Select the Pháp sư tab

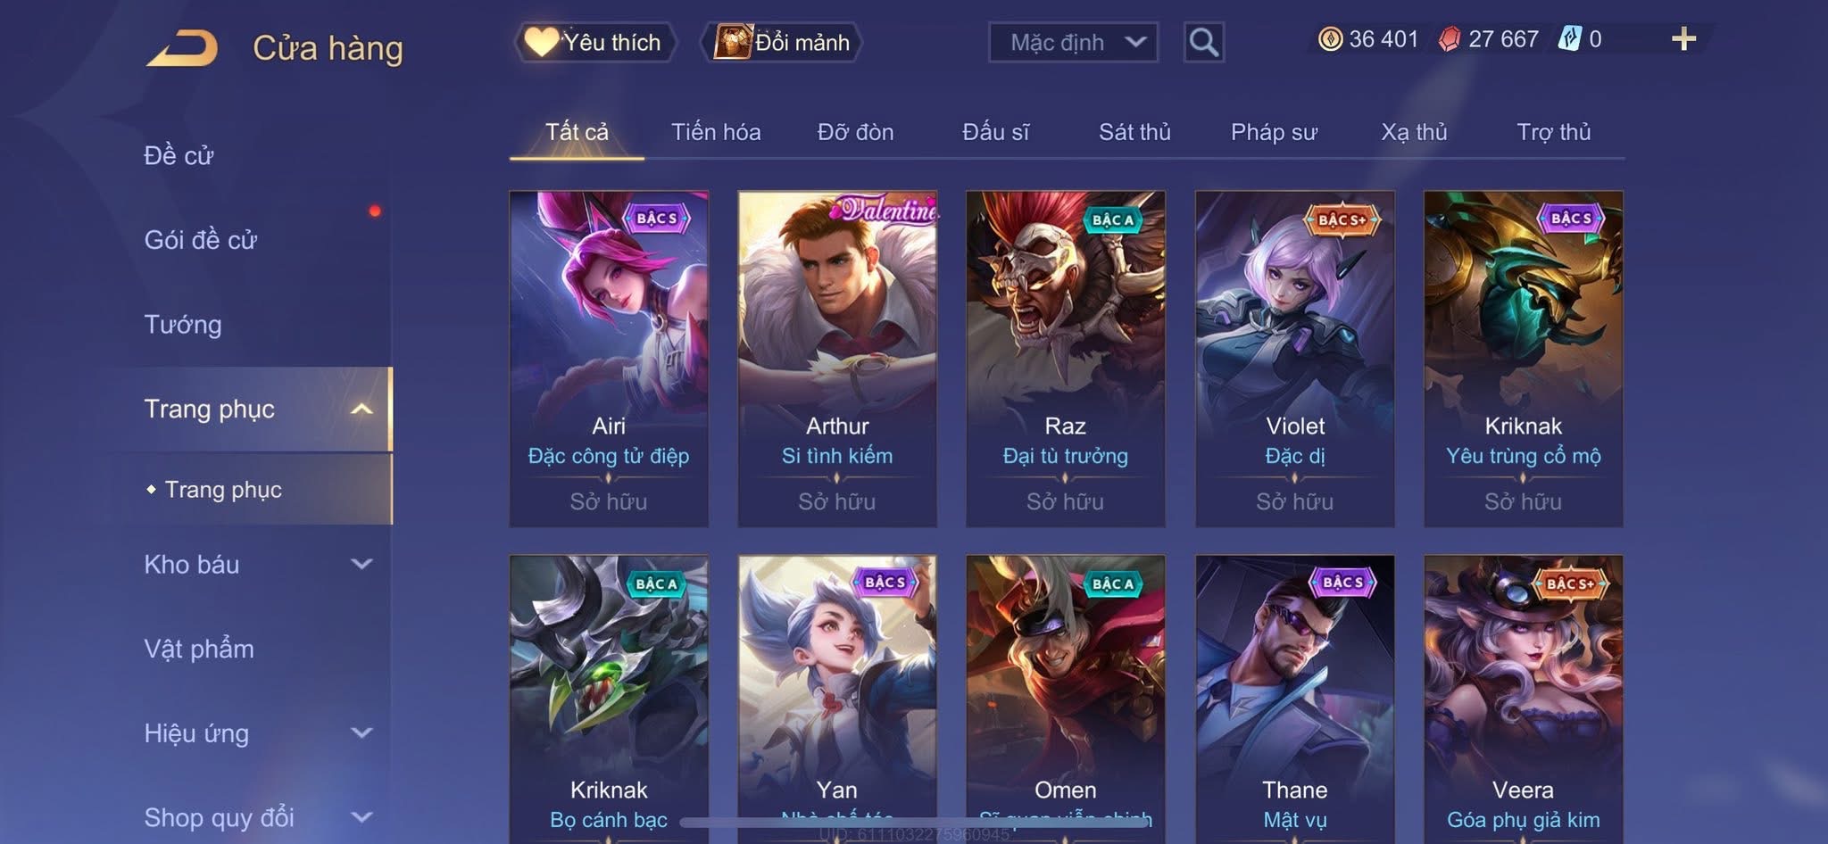(x=1274, y=132)
